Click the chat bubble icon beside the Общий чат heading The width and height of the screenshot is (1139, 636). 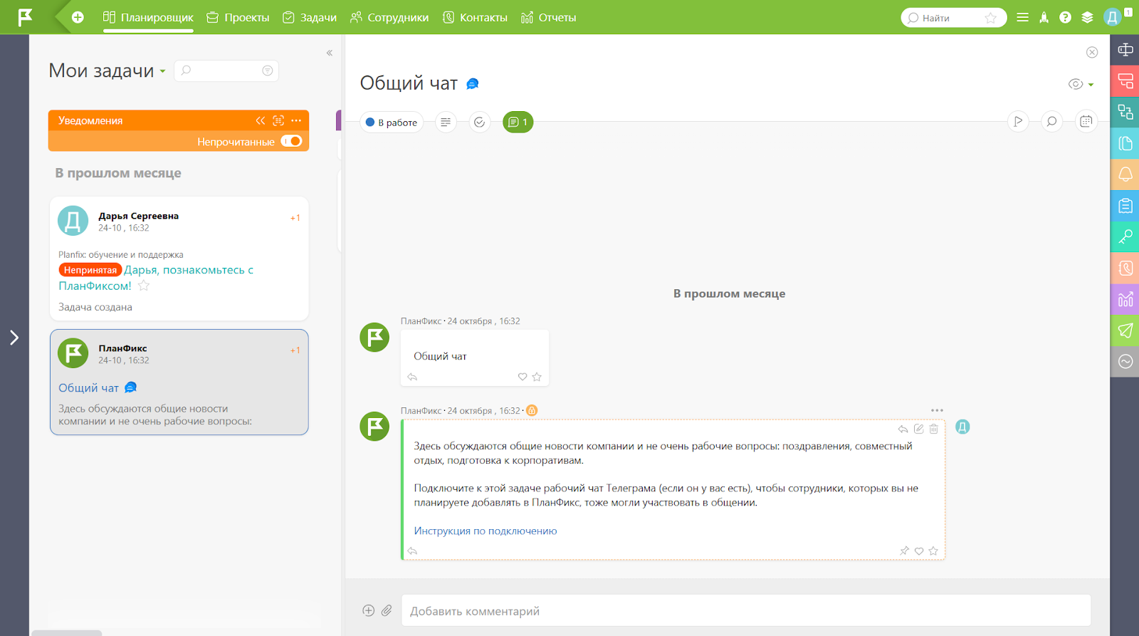[472, 84]
